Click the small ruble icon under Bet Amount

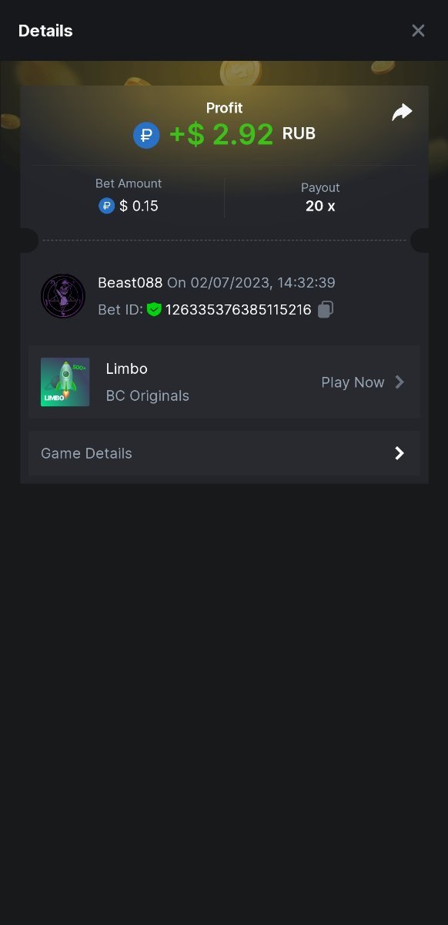[x=106, y=206]
